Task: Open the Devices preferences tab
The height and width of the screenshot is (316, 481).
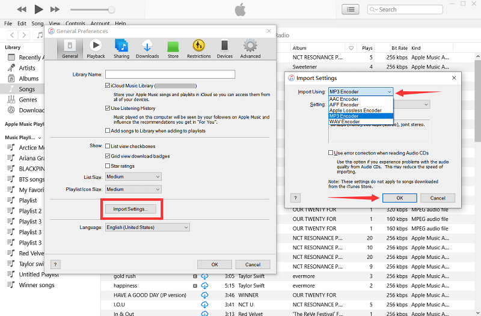Action: click(x=224, y=49)
